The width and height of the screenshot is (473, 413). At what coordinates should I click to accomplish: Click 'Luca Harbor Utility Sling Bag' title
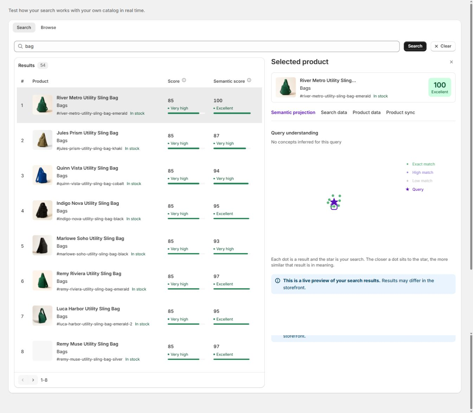pyautogui.click(x=88, y=309)
